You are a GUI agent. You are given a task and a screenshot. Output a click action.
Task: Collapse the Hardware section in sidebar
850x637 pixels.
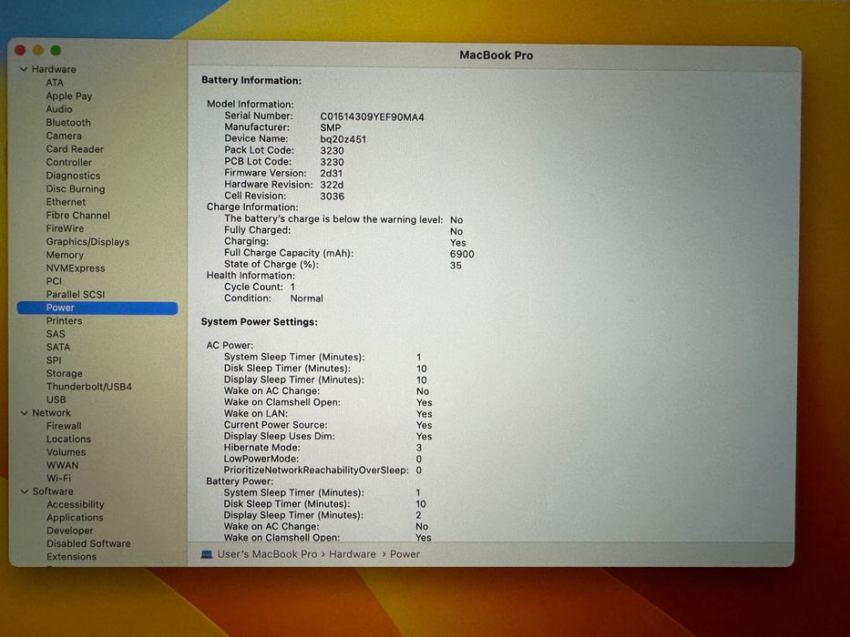click(x=24, y=69)
